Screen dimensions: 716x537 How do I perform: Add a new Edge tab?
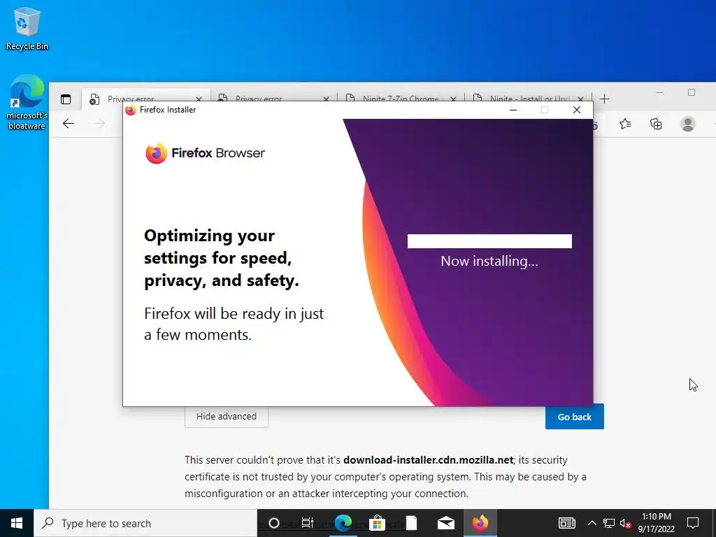coord(604,99)
